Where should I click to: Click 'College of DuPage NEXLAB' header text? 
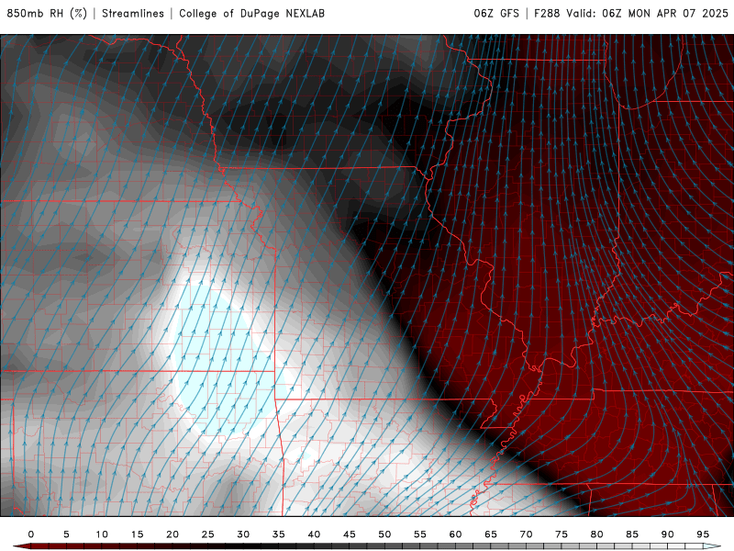tap(251, 13)
